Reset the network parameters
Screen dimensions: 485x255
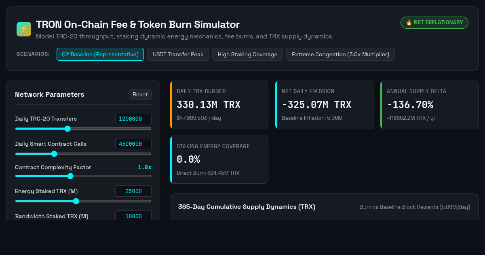pos(140,94)
